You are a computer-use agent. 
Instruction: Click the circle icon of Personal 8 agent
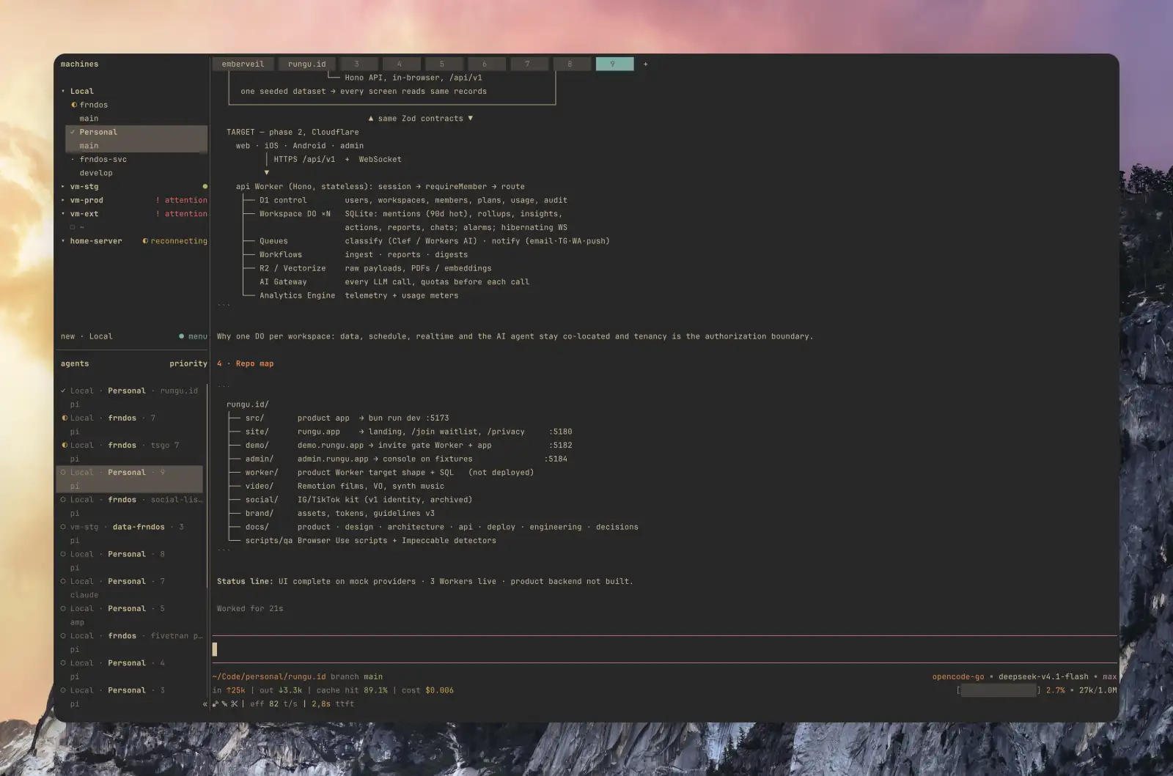[x=64, y=554]
